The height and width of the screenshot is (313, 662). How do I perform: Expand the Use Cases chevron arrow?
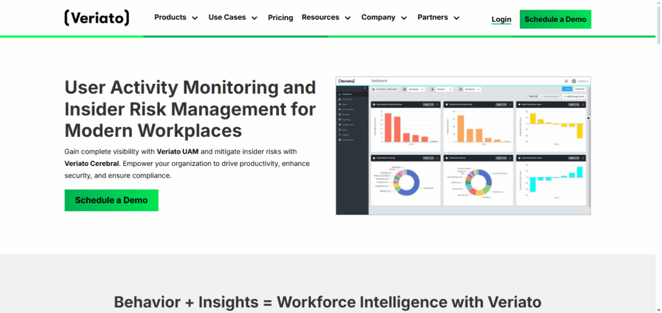pyautogui.click(x=254, y=18)
